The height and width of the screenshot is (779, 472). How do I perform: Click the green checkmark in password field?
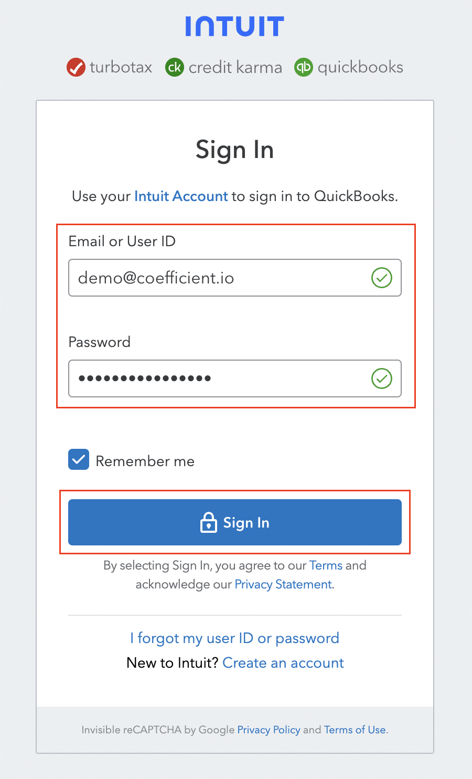tap(381, 378)
